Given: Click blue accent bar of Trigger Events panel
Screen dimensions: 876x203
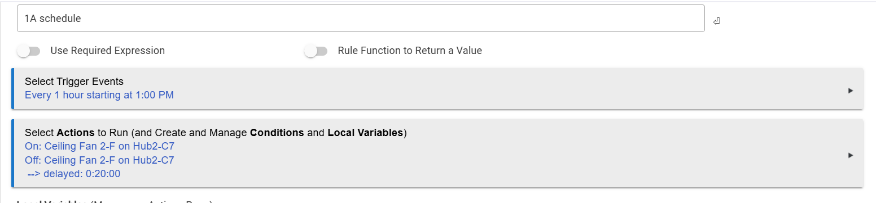Looking at the screenshot, I should pos(12,89).
